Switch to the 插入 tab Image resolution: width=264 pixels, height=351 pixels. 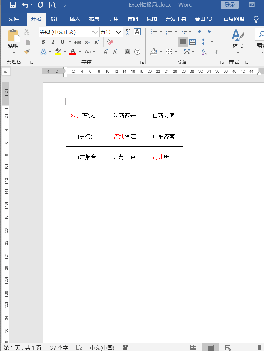pos(75,19)
